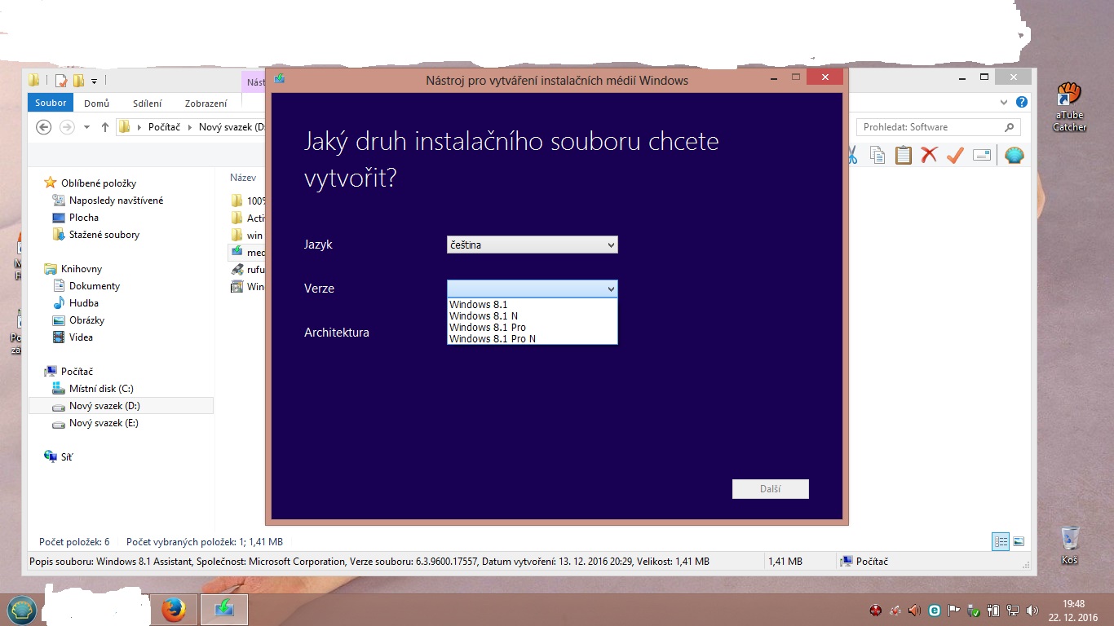The width and height of the screenshot is (1114, 626).
Task: Open the Customize Quick Access Toolbar dropdown
Action: (x=95, y=81)
